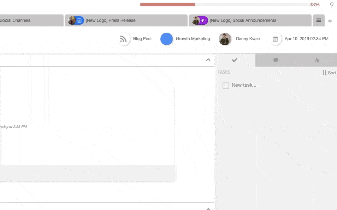Screen dimensions: 337x210
Task: Add a new tab with the plus icon
Action: (x=330, y=21)
